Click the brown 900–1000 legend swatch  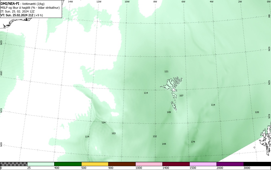point(122,164)
